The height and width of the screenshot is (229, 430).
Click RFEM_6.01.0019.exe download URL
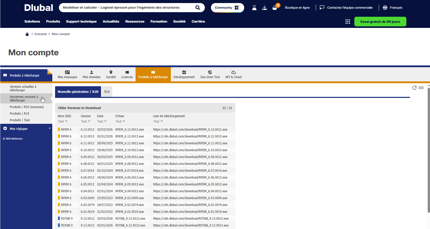tap(190, 212)
